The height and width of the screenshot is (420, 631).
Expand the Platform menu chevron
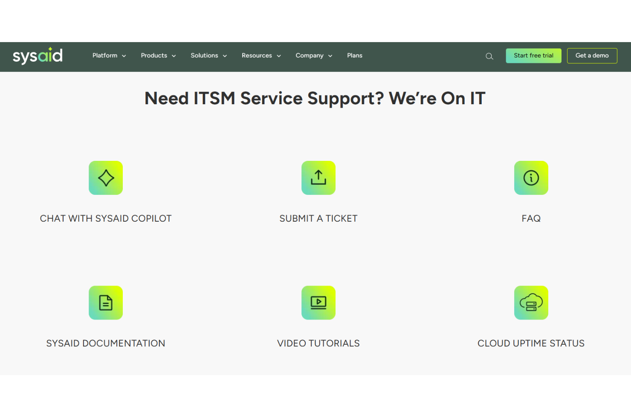click(x=124, y=56)
